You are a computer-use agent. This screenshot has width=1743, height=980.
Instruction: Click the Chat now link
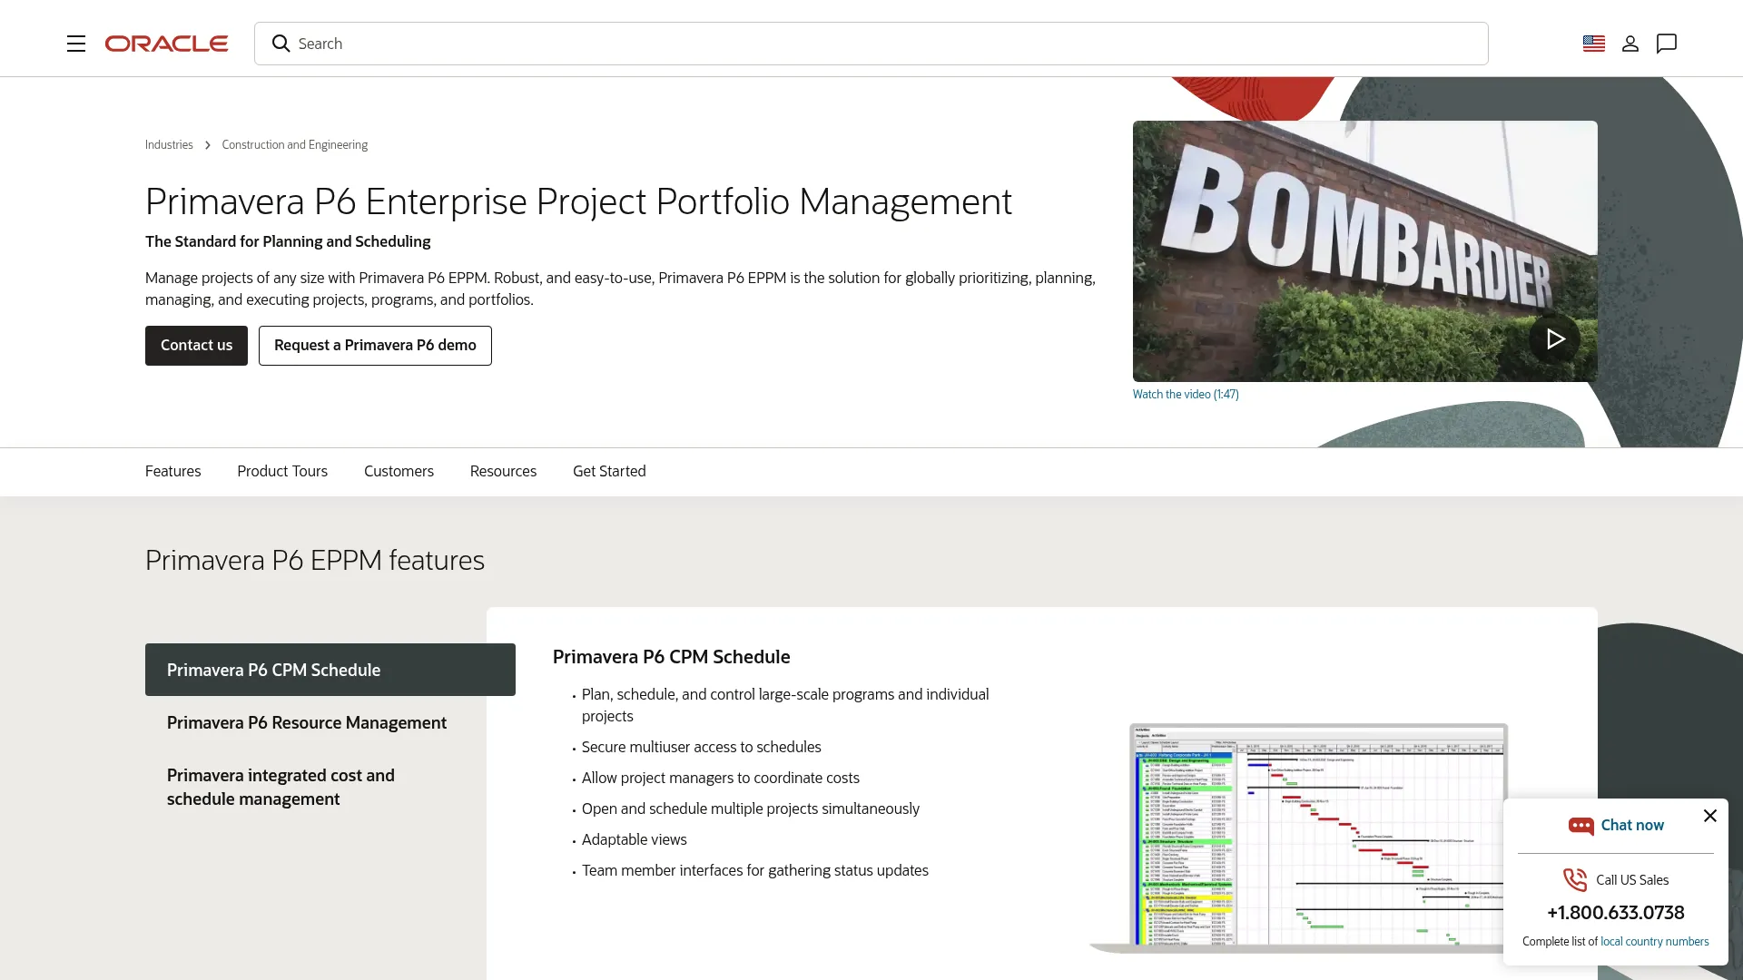coord(1632,826)
